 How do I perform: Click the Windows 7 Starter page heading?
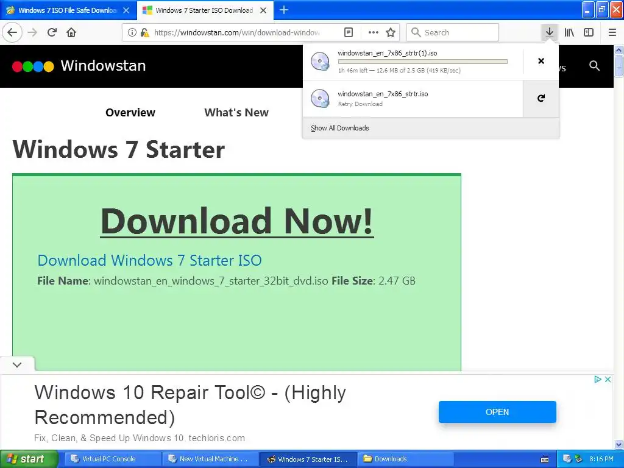click(119, 150)
